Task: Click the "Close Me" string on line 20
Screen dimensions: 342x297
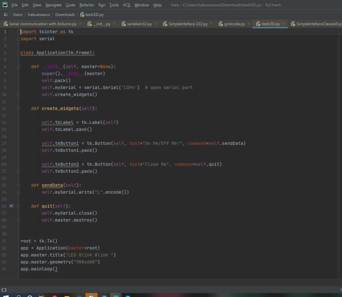Action: point(155,164)
